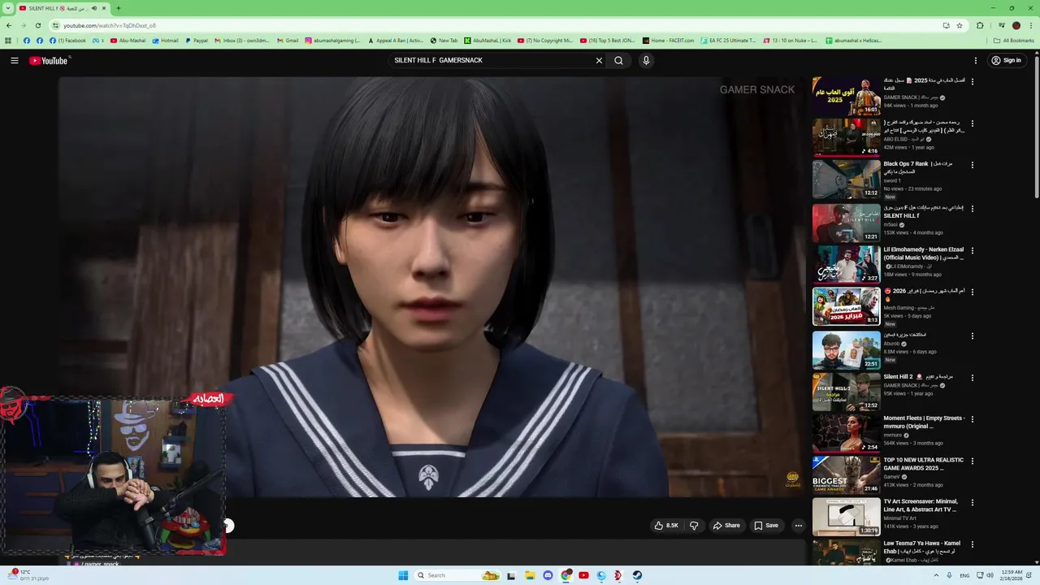Screen dimensions: 1040x585
Task: Open the 'Black Ops 7 Rank' video thumbnail
Action: click(x=846, y=180)
